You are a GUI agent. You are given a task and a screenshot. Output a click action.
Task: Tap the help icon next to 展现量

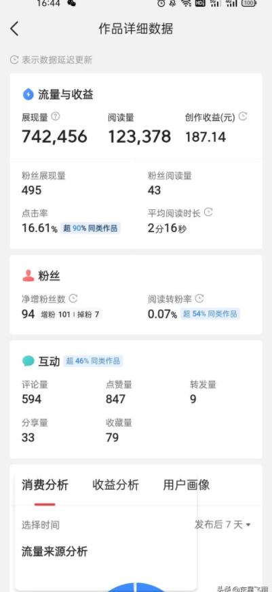coord(56,117)
